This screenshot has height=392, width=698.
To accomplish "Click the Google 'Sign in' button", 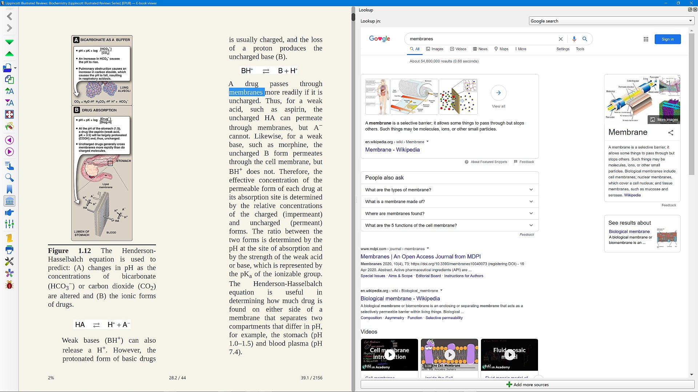I will [667, 39].
